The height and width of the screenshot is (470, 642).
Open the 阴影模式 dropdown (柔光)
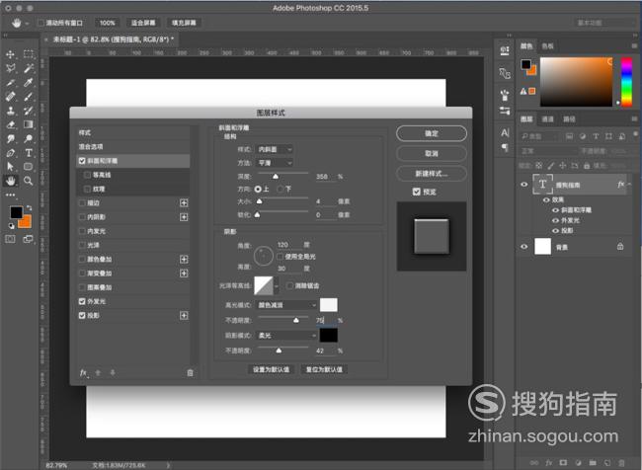(286, 336)
